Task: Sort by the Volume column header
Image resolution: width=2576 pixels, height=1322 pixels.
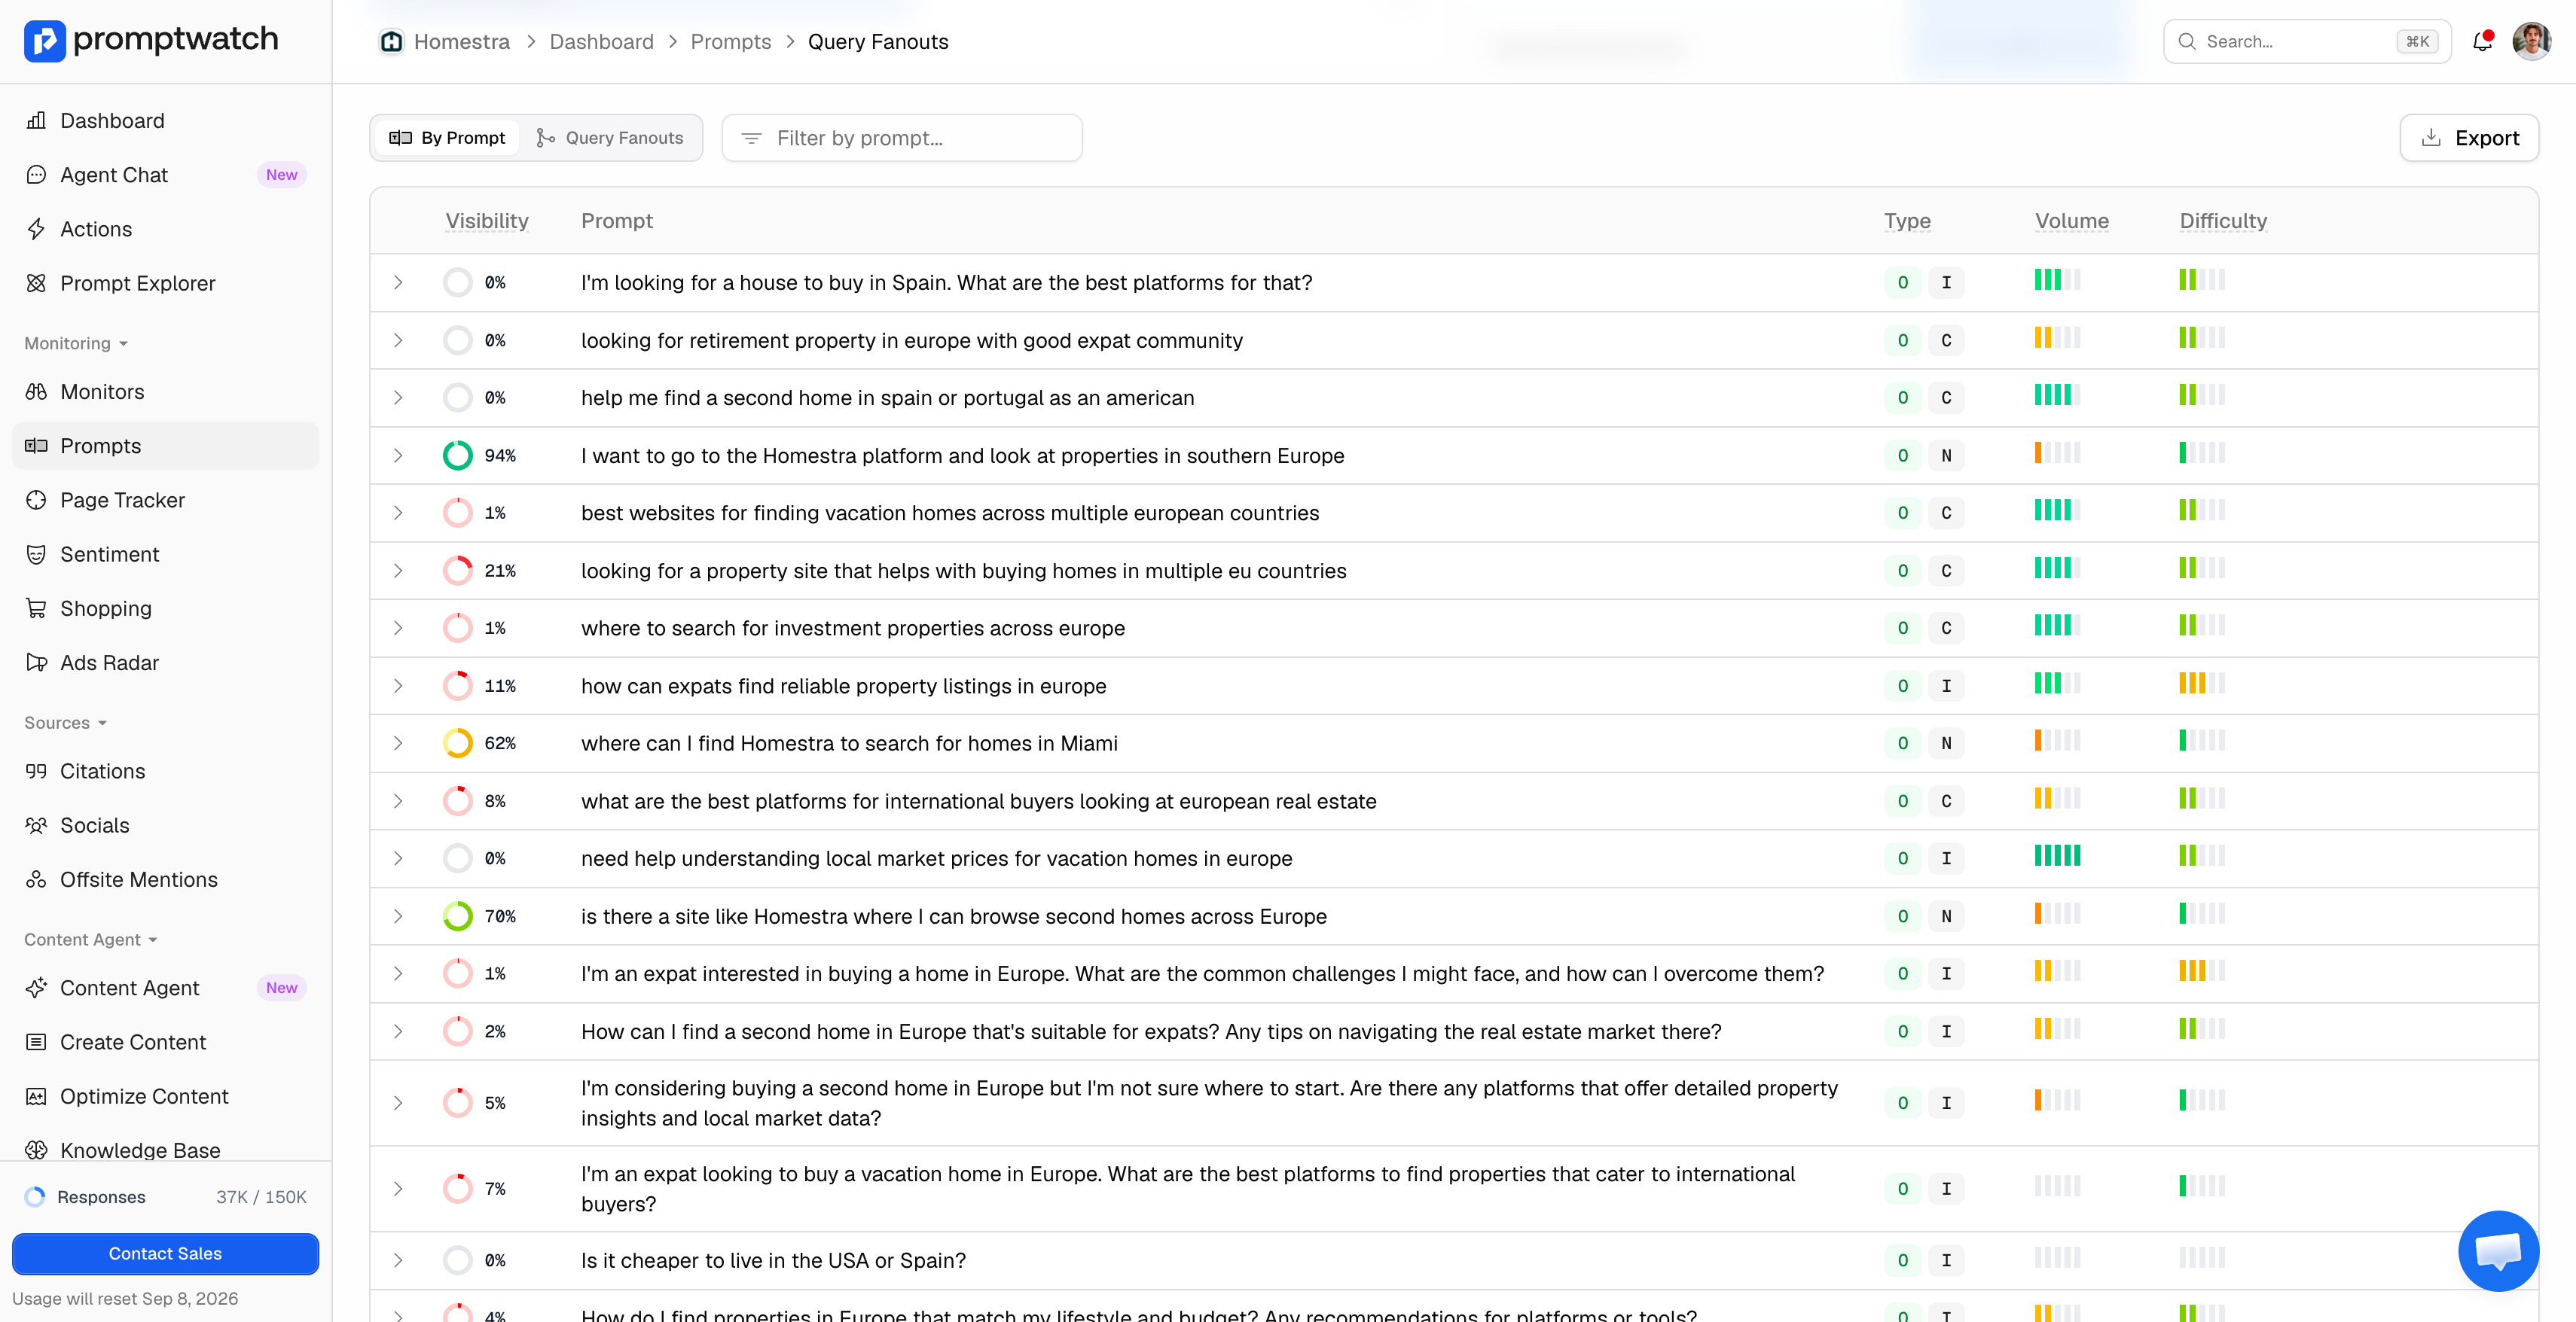Action: click(2071, 221)
